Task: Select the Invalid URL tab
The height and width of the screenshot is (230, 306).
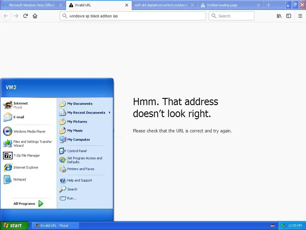Action: point(97,5)
